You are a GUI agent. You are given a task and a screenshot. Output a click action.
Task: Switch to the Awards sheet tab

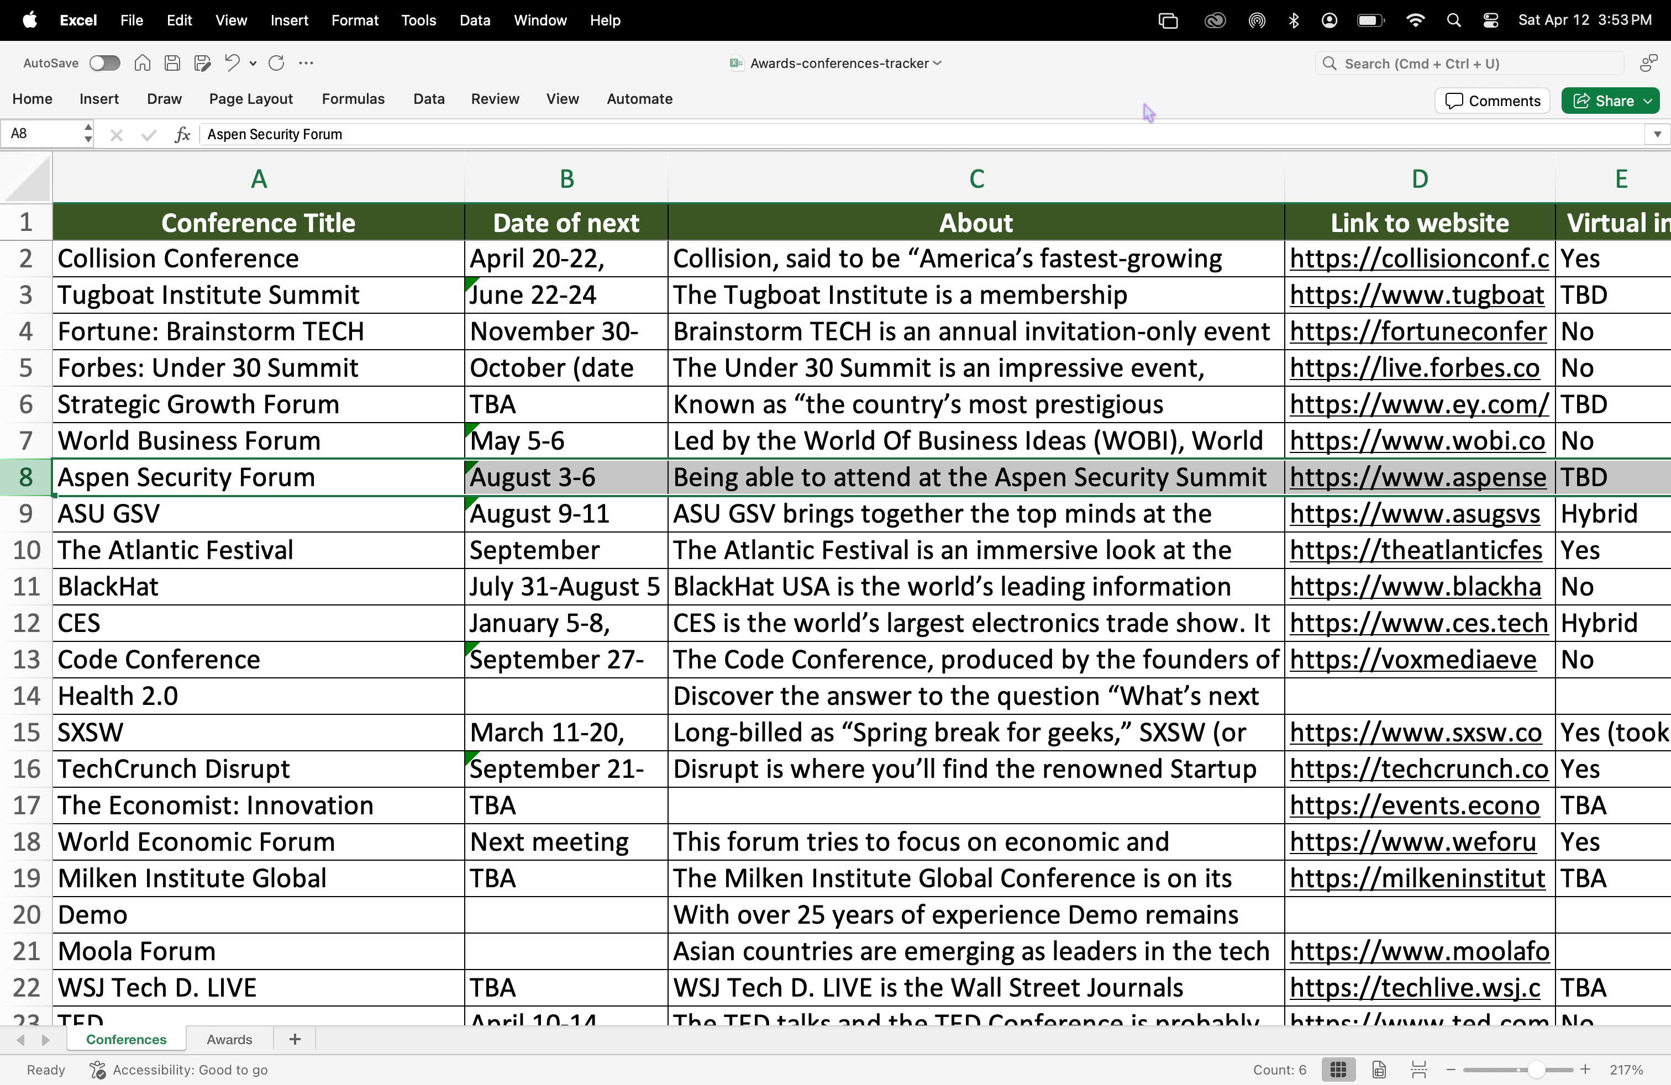[229, 1039]
